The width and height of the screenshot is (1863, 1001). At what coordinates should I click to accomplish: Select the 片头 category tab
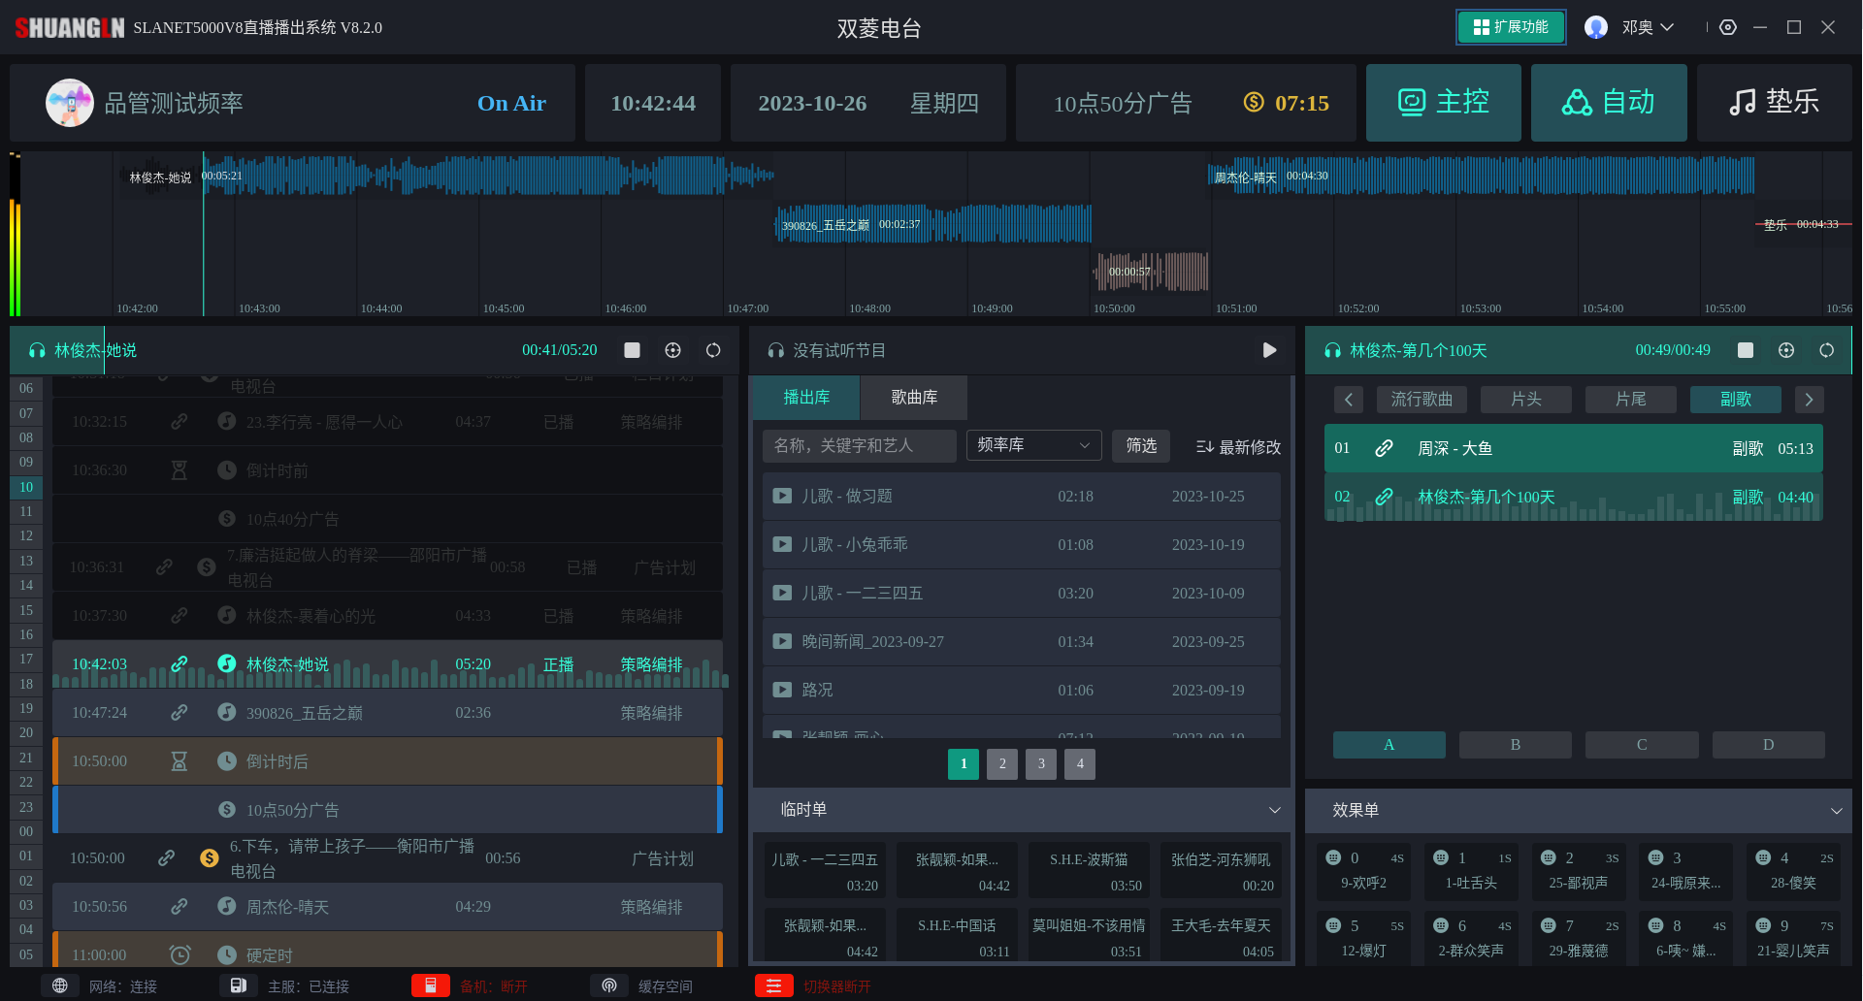point(1525,400)
